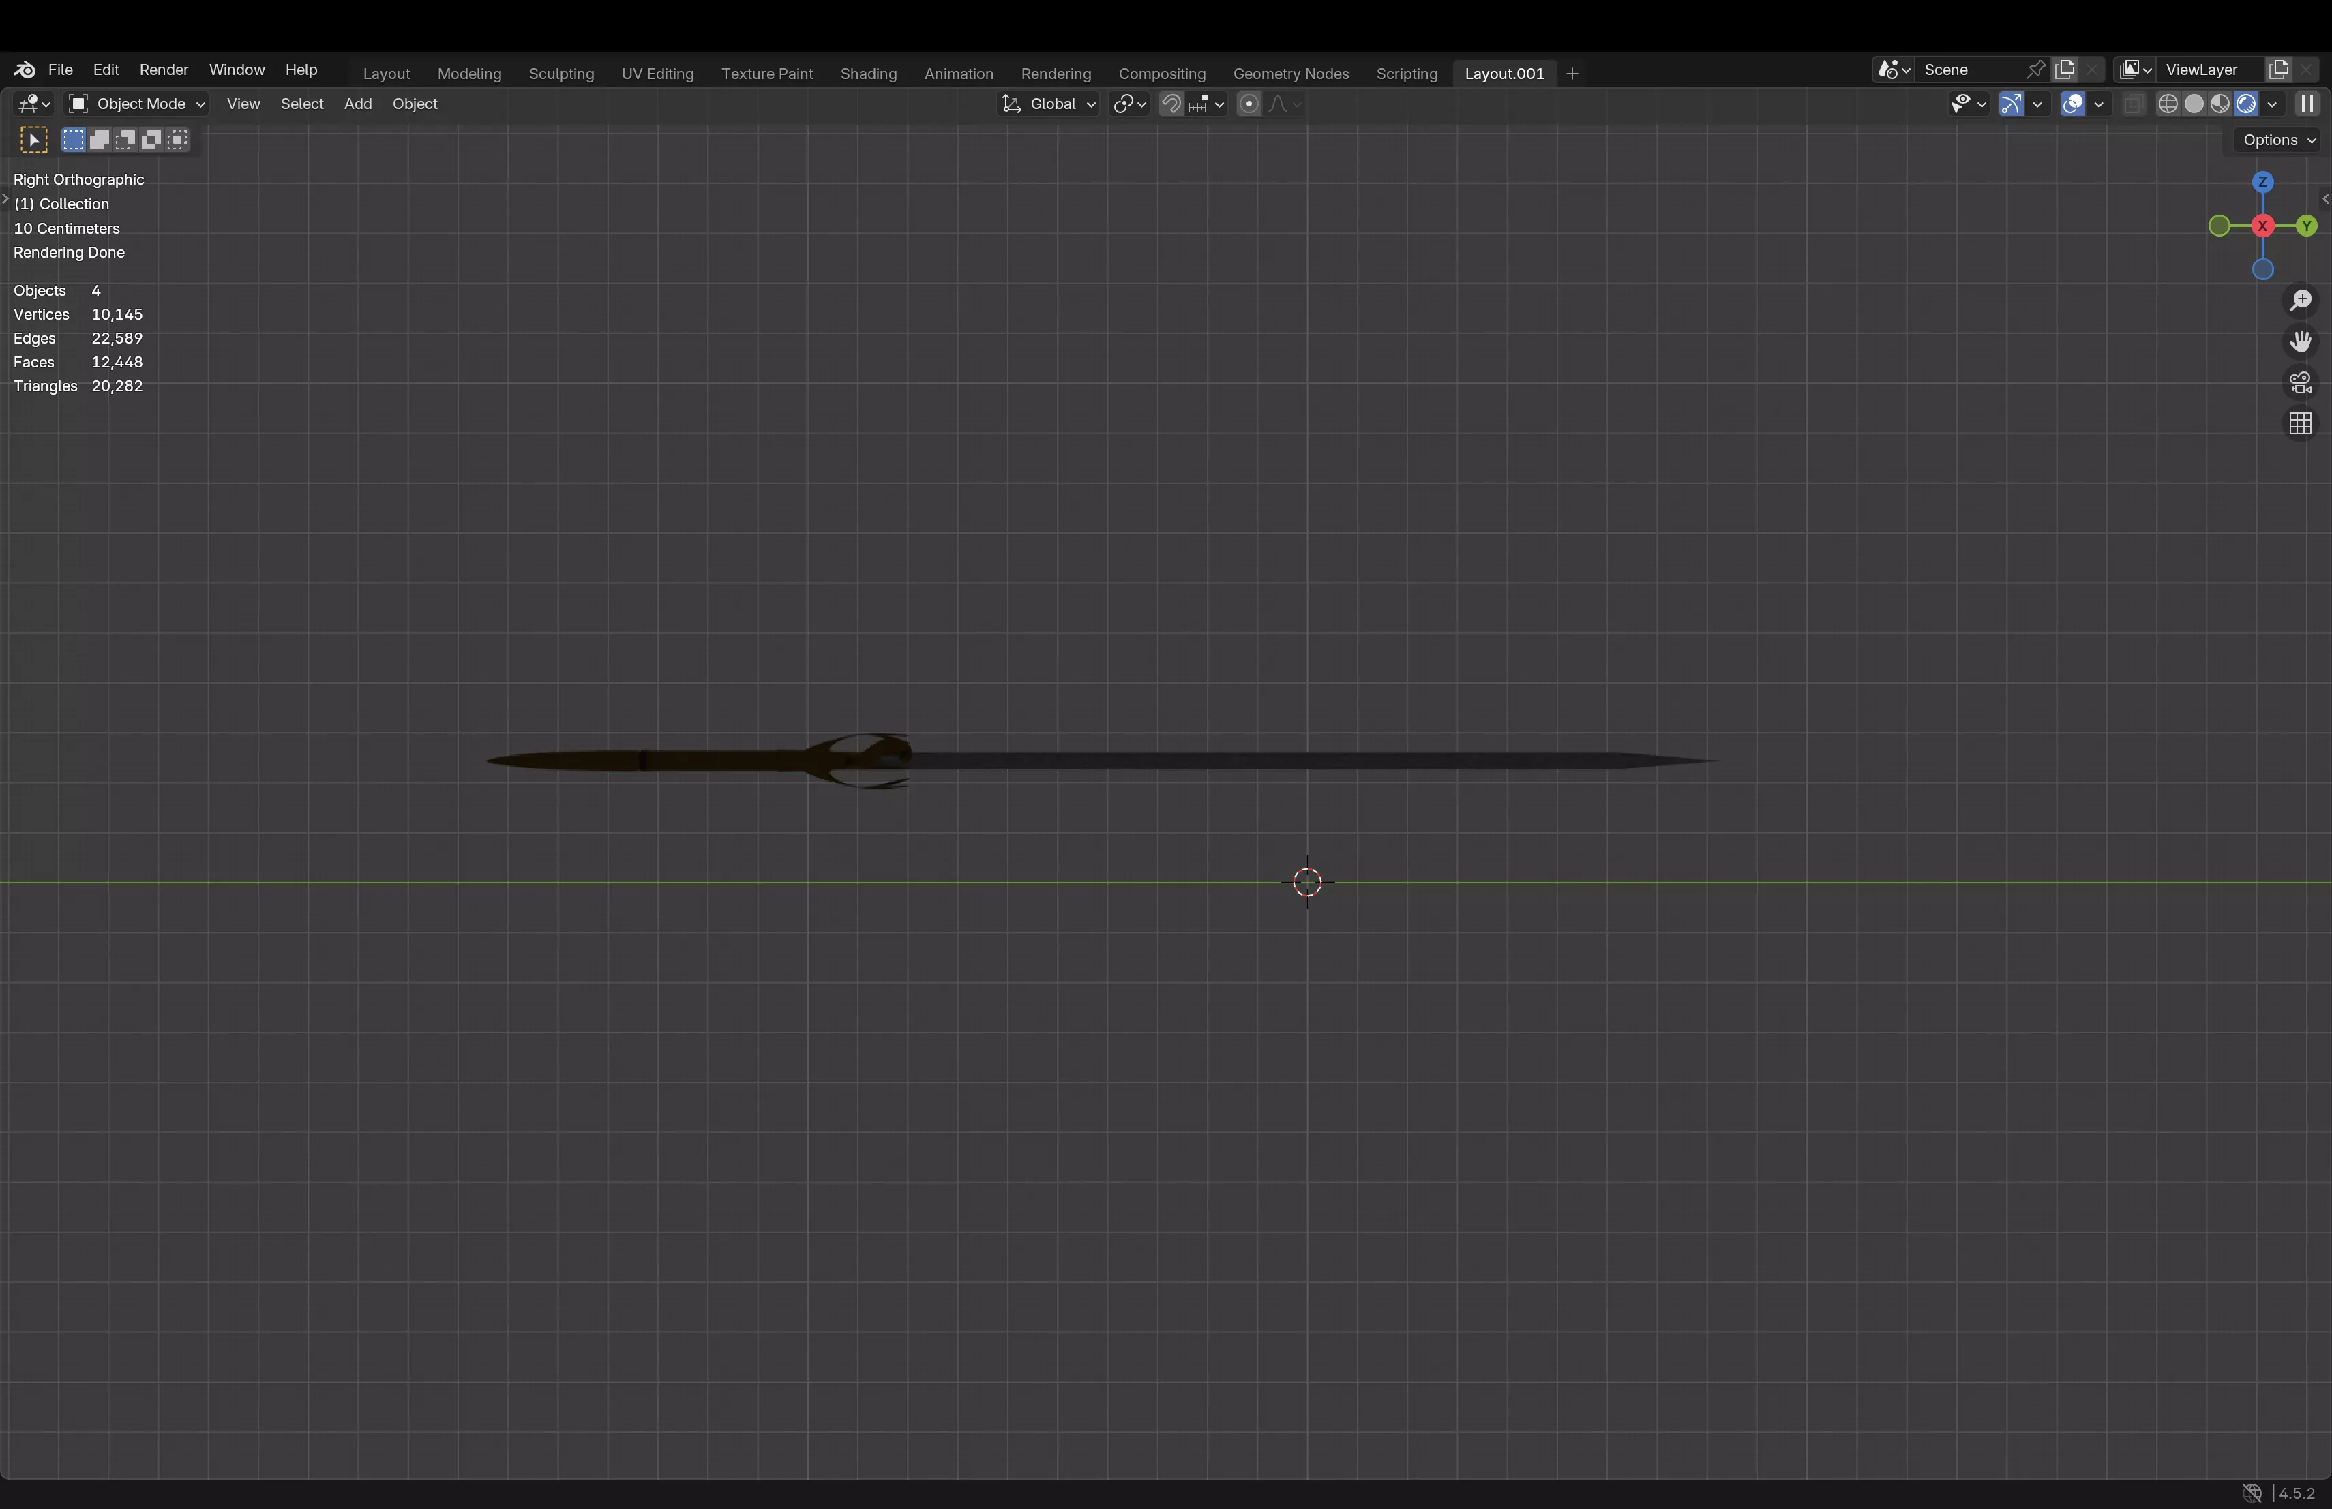The image size is (2332, 1509).
Task: Switch to the Shading workspace tab
Action: (x=868, y=74)
